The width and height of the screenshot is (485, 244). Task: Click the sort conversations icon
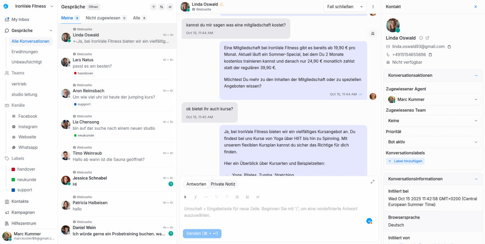click(x=161, y=7)
